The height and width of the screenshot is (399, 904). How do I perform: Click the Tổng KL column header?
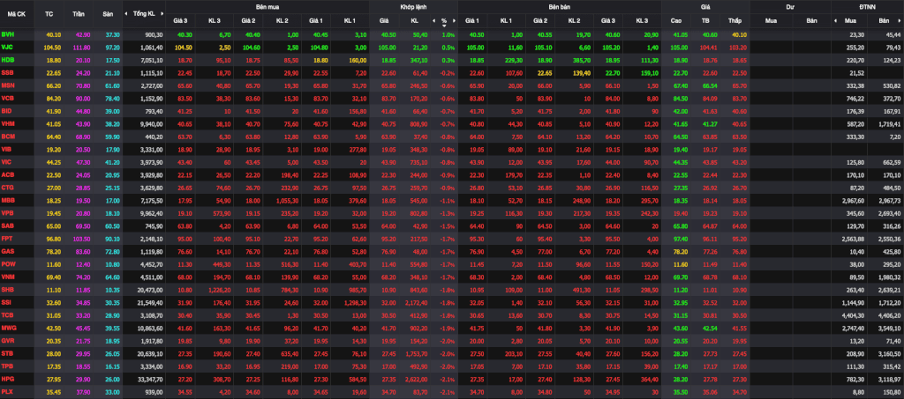(x=144, y=13)
